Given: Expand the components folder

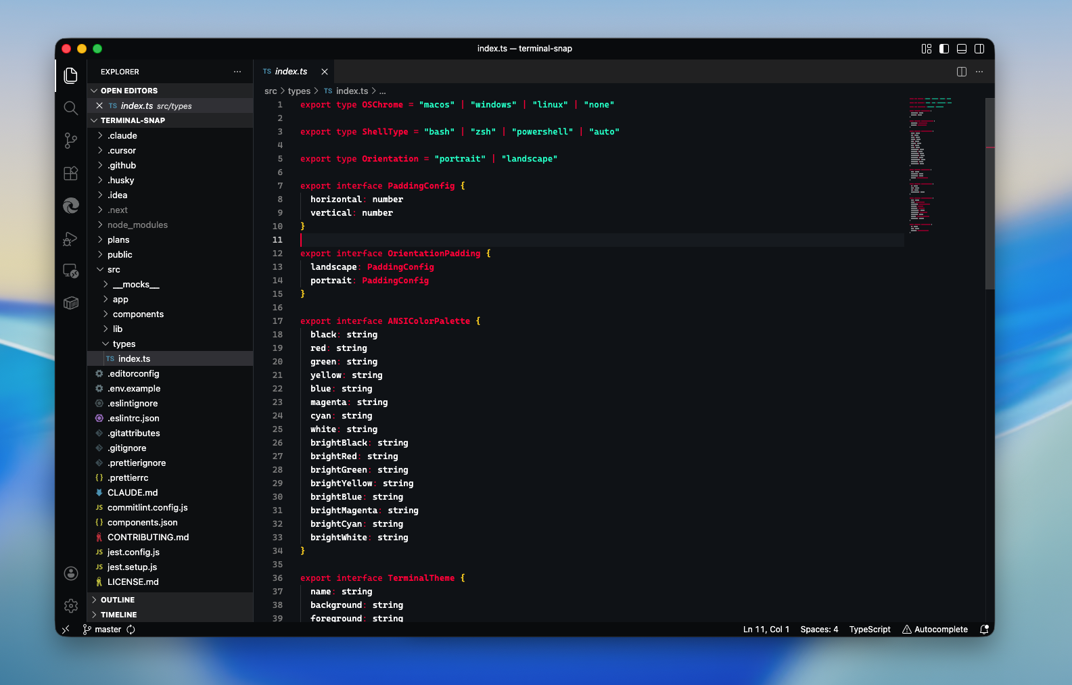Looking at the screenshot, I should [x=170, y=314].
